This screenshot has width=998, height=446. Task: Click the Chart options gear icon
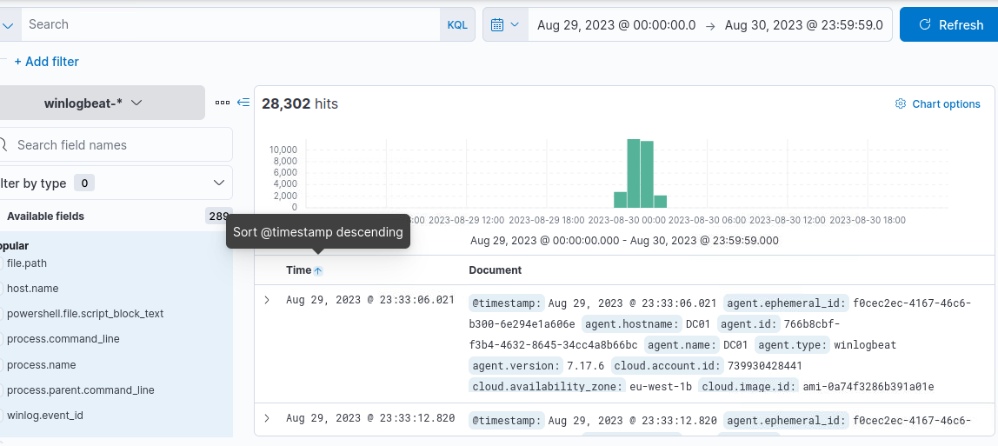coord(901,104)
